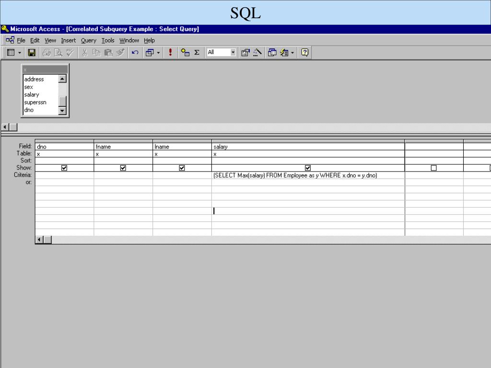This screenshot has height=368, width=491.
Task: Run the query with the exclamation icon
Action: (170, 53)
